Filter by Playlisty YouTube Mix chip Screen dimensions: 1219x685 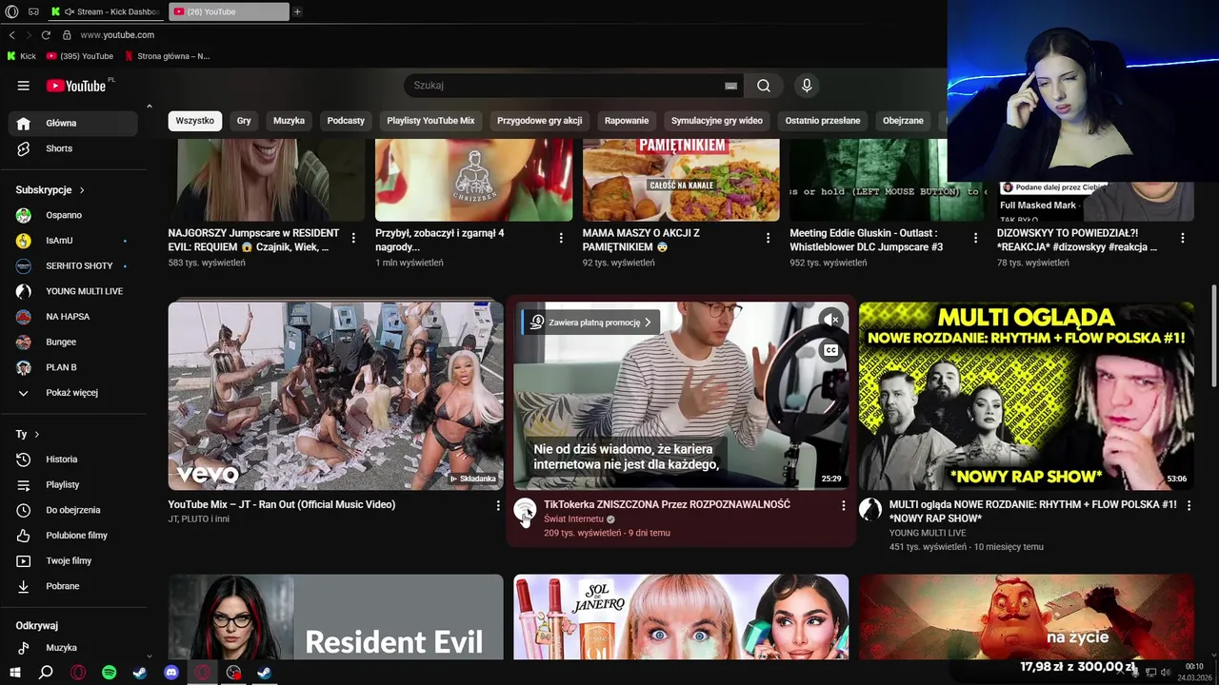click(430, 121)
